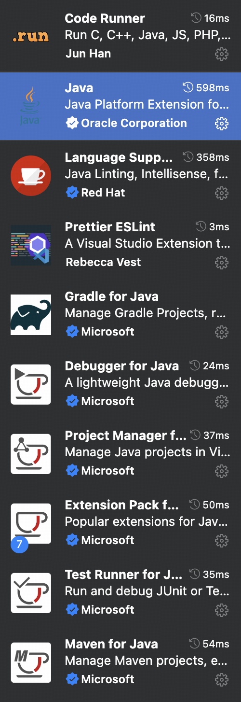Open the Code Runner gear settings
Image resolution: width=241 pixels, height=702 pixels.
pyautogui.click(x=221, y=55)
